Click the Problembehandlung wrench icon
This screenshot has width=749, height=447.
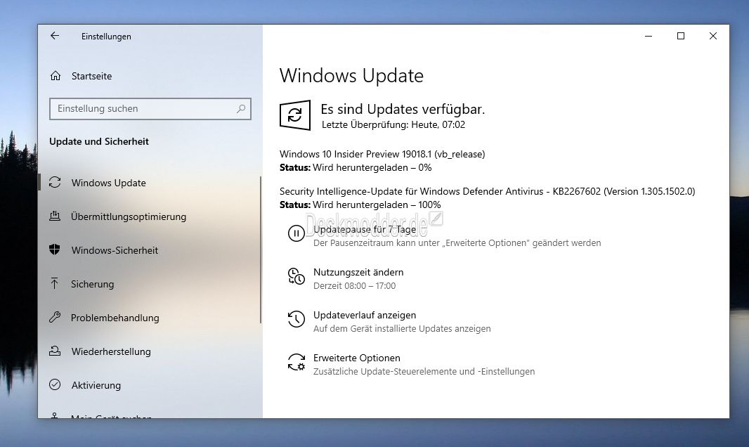55,317
